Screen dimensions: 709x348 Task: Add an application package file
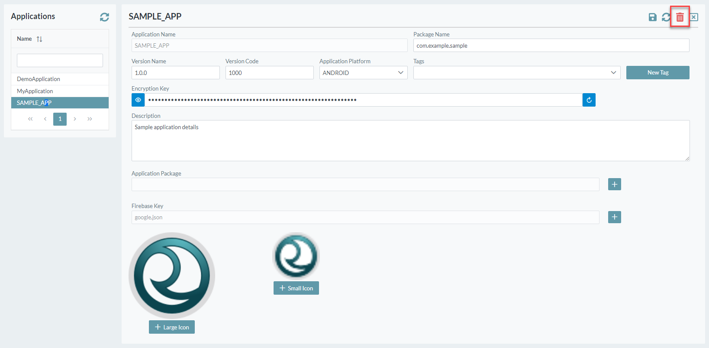click(614, 184)
